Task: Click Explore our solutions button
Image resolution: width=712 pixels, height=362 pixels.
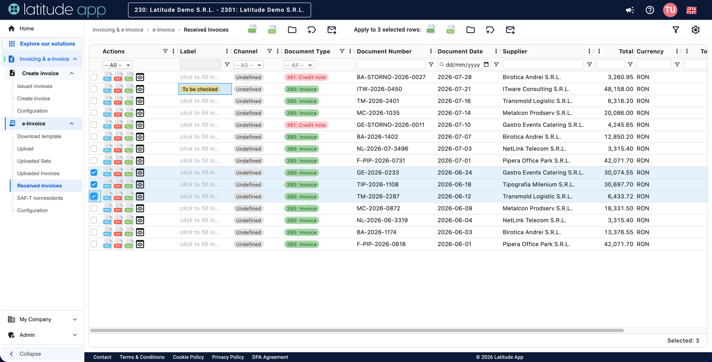Action: 42,44
